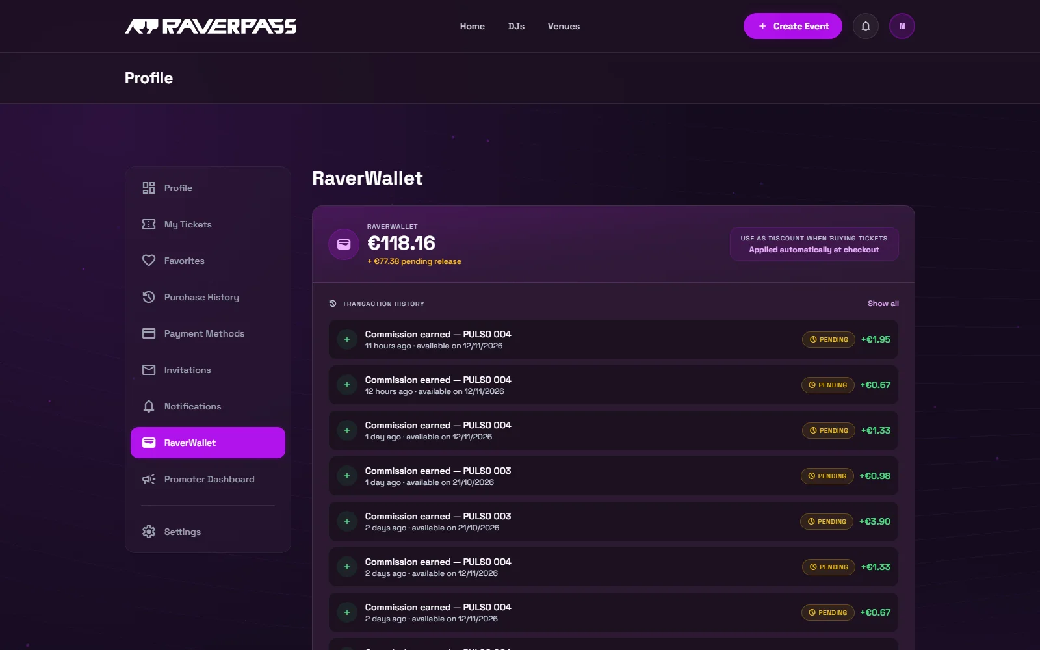Click the discount info banner at checkout
The image size is (1040, 650).
click(x=814, y=244)
